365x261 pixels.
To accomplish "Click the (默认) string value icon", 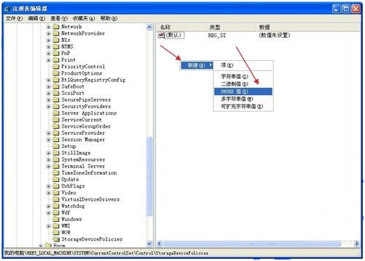I will 161,36.
